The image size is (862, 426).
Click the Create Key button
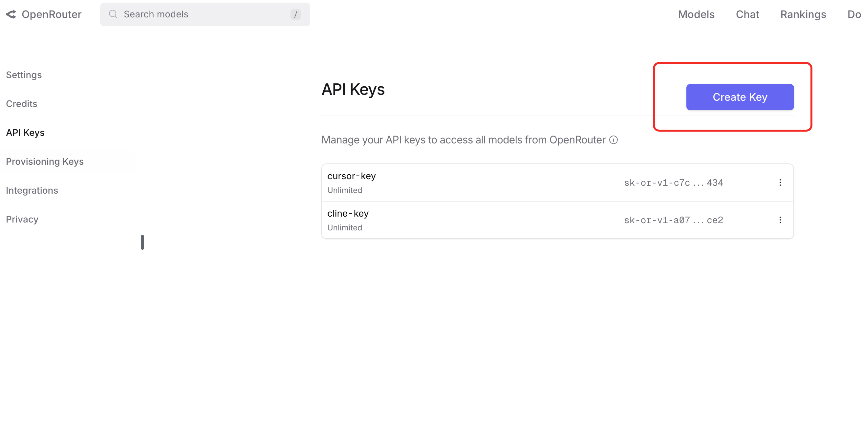tap(740, 97)
